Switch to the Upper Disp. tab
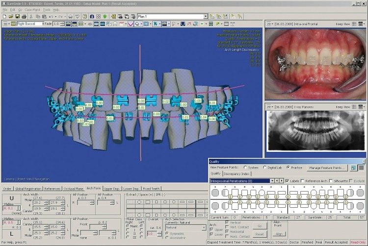This screenshot has height=246, width=368. [x=112, y=189]
